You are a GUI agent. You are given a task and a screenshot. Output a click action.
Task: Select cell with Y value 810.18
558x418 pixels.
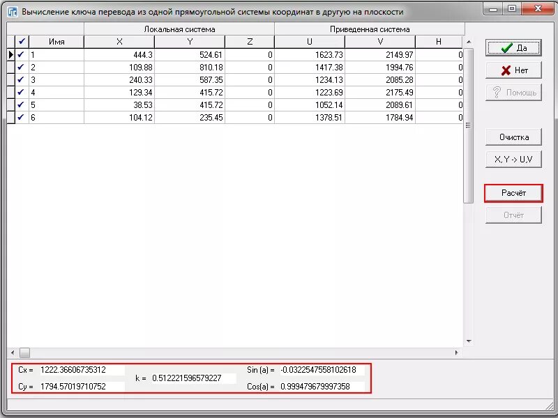point(190,67)
